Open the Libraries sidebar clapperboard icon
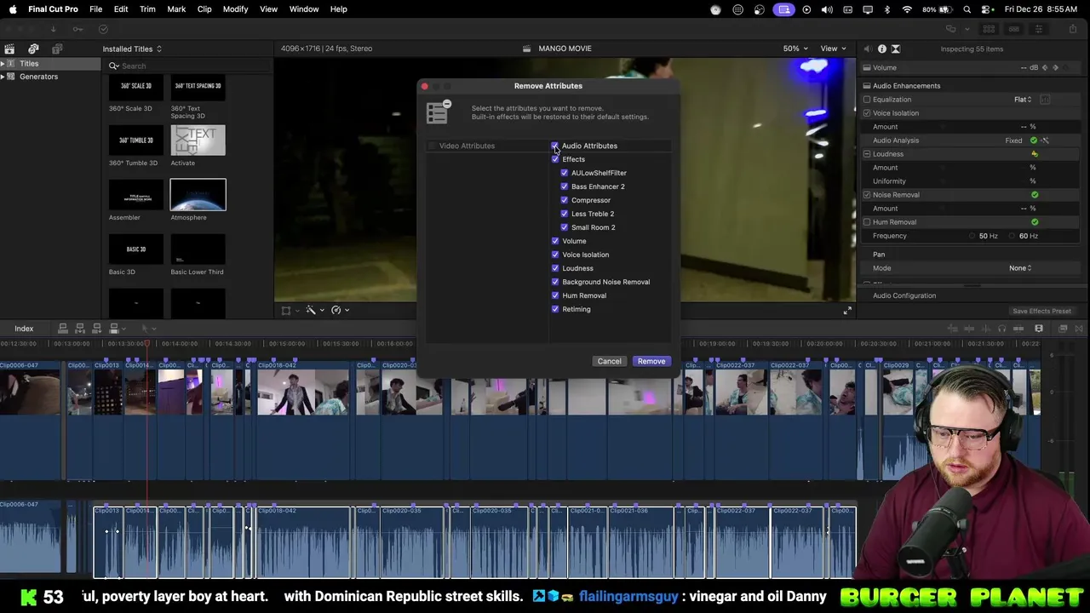The height and width of the screenshot is (613, 1090). (9, 49)
